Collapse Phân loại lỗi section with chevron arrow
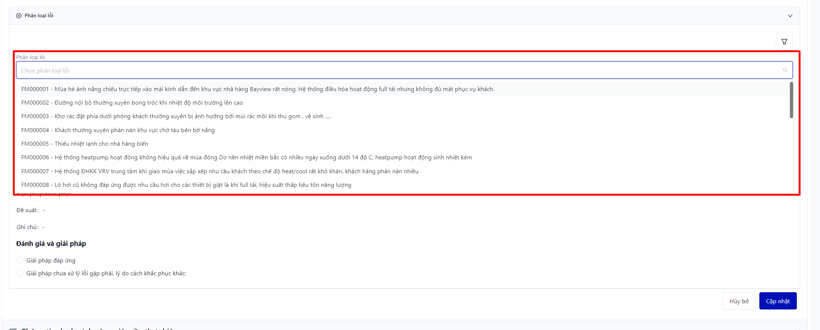 coord(790,16)
